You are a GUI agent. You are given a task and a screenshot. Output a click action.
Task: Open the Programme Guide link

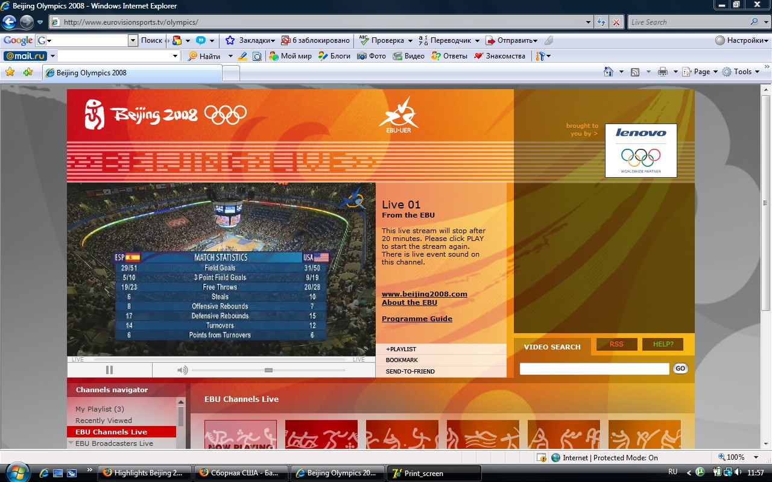pos(417,319)
